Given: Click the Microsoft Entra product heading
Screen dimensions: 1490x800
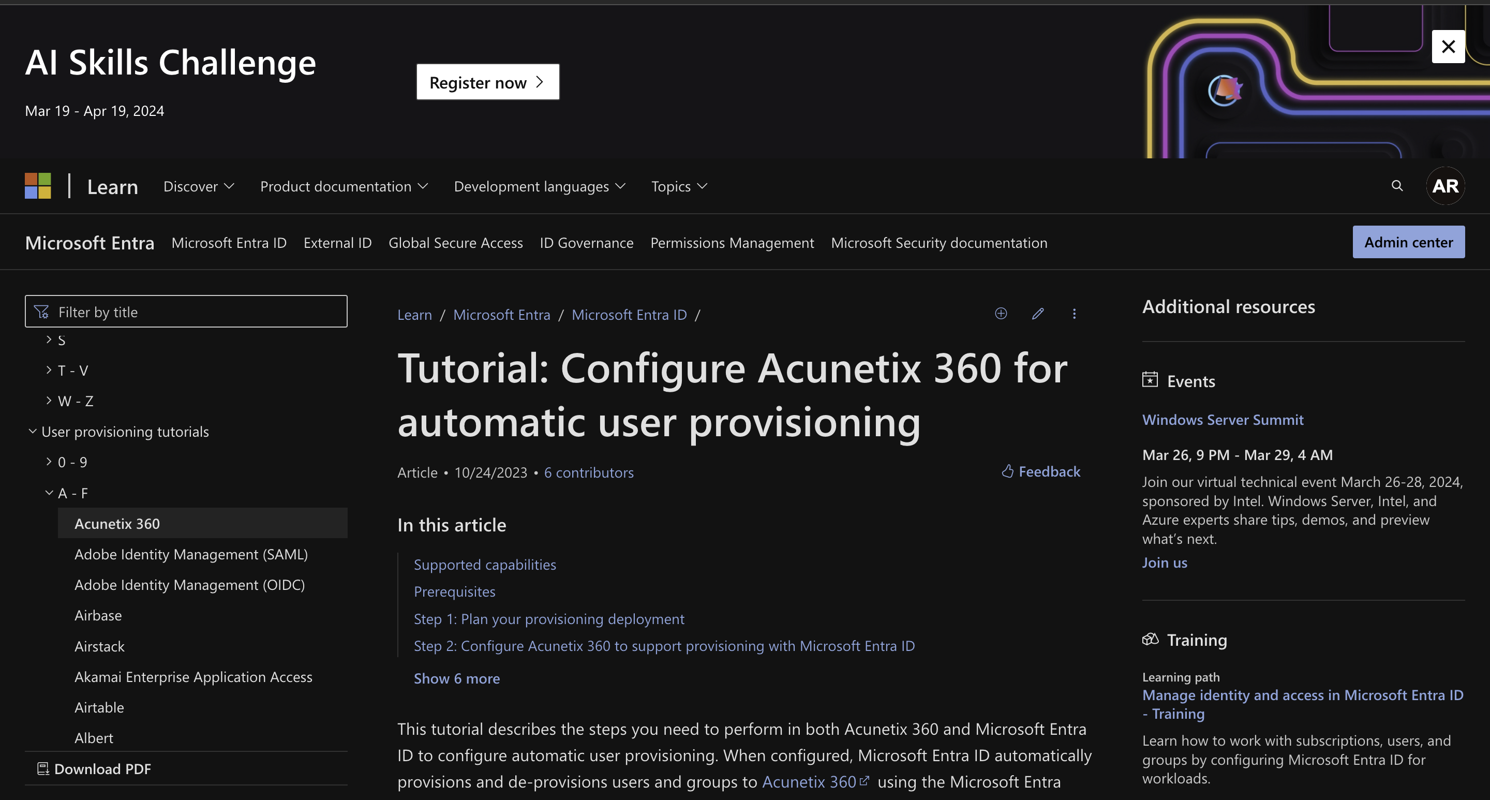Looking at the screenshot, I should 90,242.
